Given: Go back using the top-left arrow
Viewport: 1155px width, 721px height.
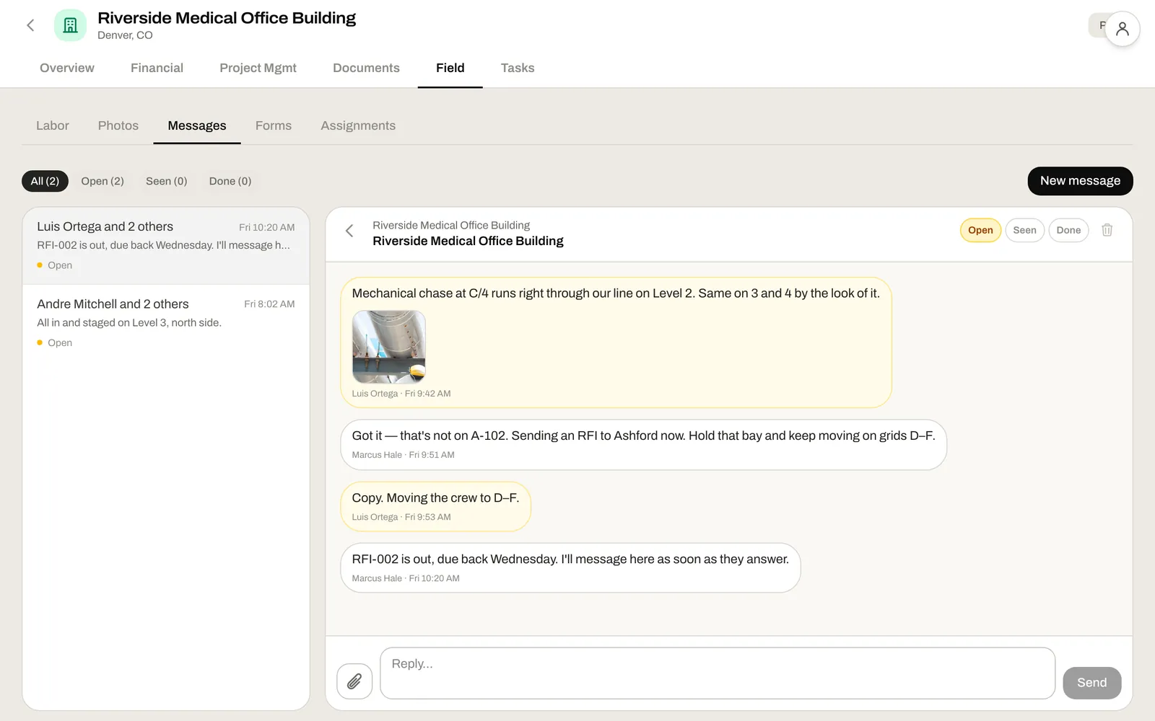Looking at the screenshot, I should pos(30,25).
